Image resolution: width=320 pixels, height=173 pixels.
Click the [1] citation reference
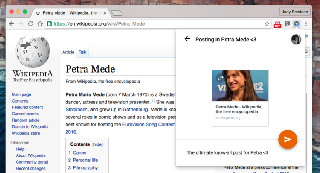(152, 101)
